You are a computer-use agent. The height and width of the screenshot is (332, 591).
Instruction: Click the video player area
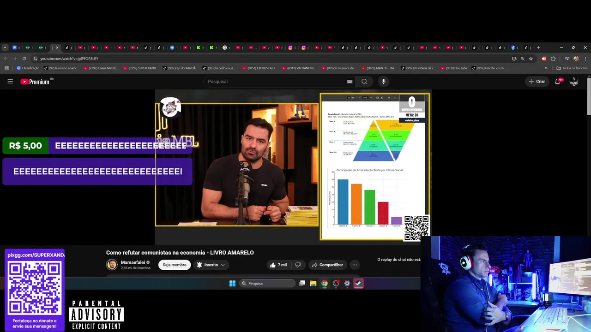click(x=293, y=167)
